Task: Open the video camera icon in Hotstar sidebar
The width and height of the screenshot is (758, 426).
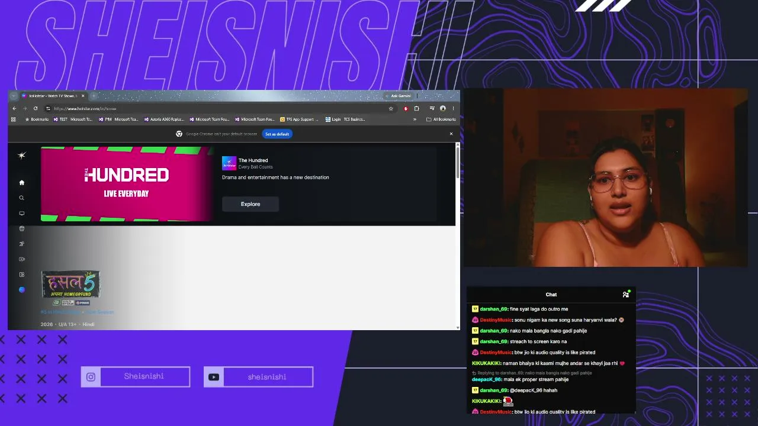Action: pyautogui.click(x=22, y=259)
